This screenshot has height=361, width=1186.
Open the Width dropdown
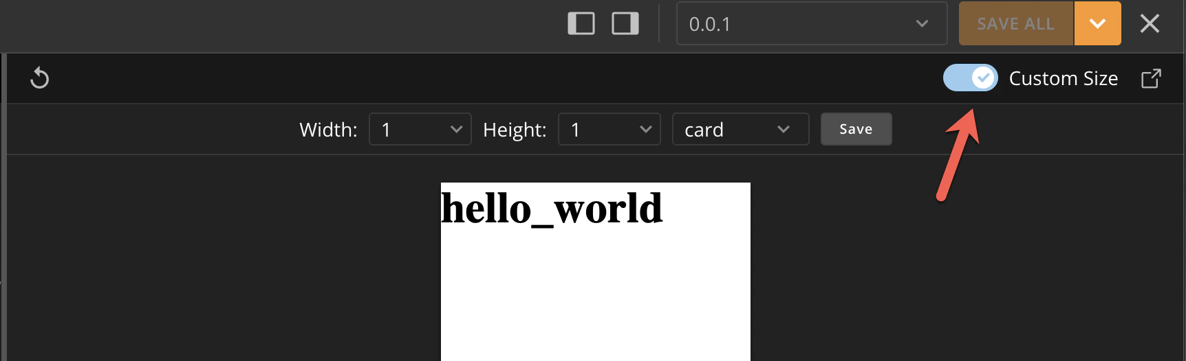[420, 129]
